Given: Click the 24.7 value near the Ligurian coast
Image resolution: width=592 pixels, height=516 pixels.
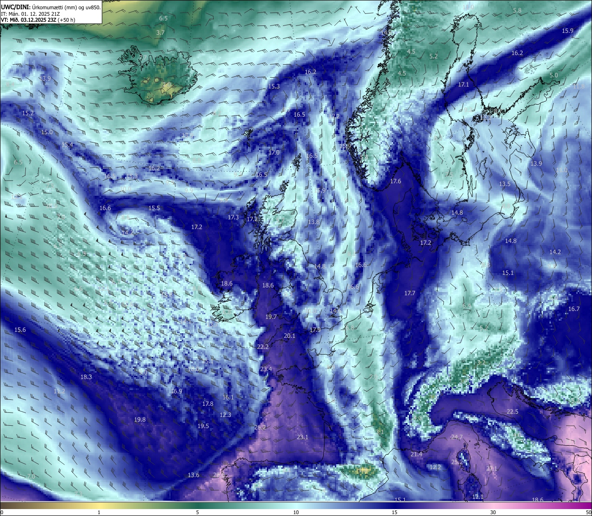Looking at the screenshot, I should point(457,437).
